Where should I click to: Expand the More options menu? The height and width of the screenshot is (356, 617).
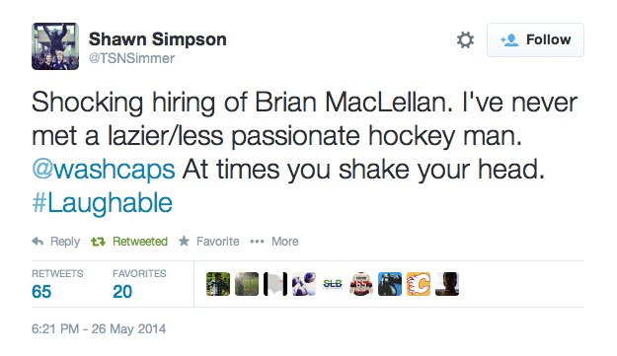click(274, 242)
